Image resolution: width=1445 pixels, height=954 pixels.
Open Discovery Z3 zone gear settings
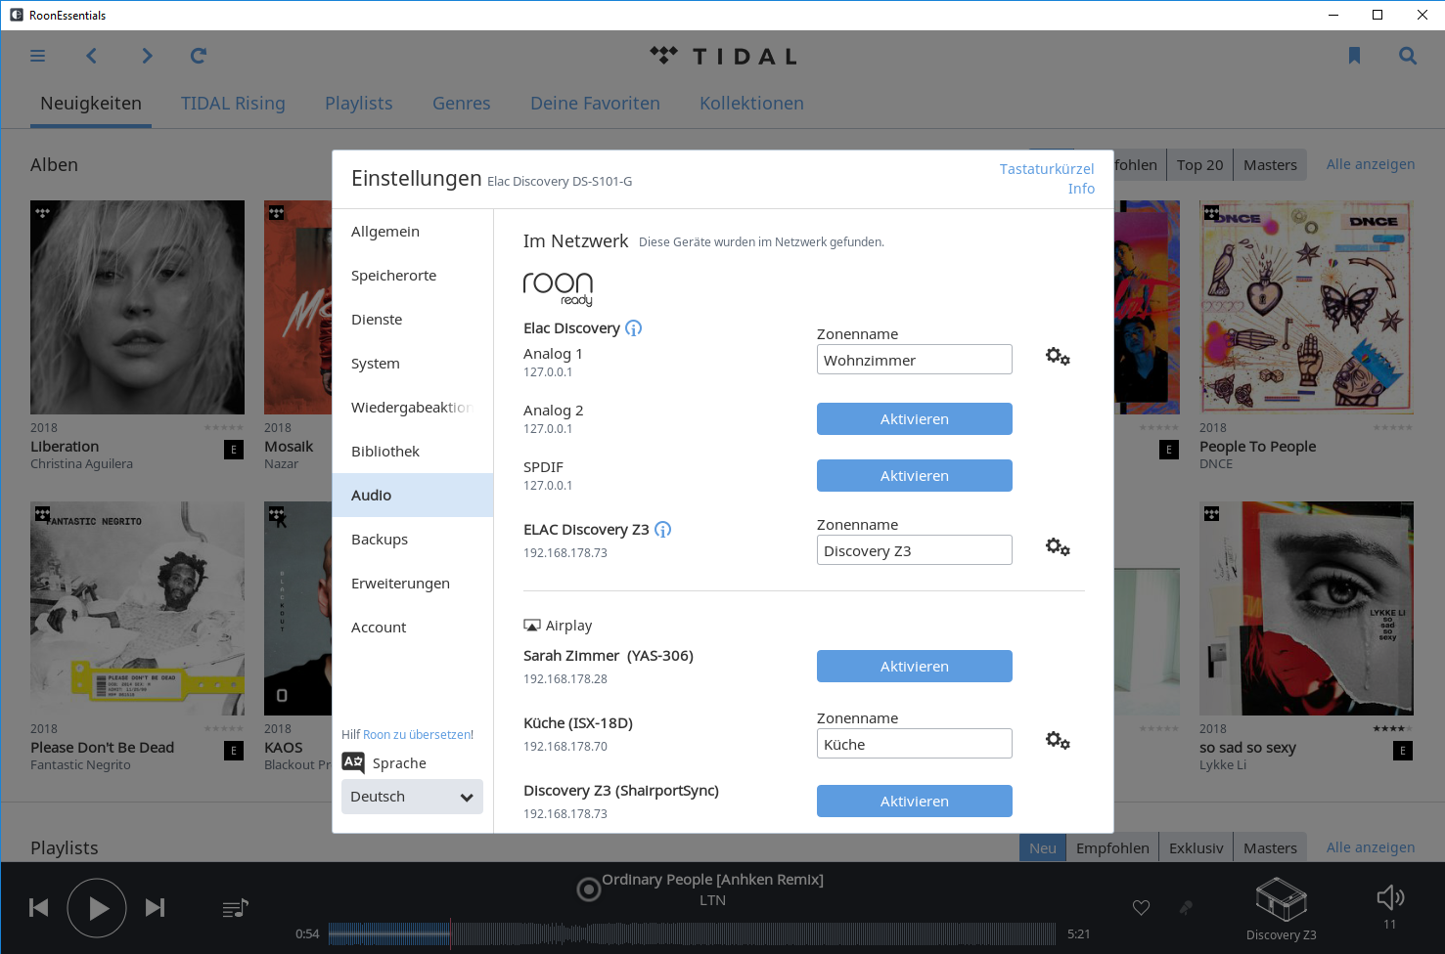(1058, 547)
